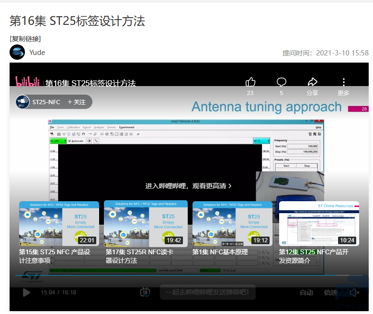
Task: Open 第12集 ST25 NFC产品开发资源简介 thumbnail
Action: 319,224
